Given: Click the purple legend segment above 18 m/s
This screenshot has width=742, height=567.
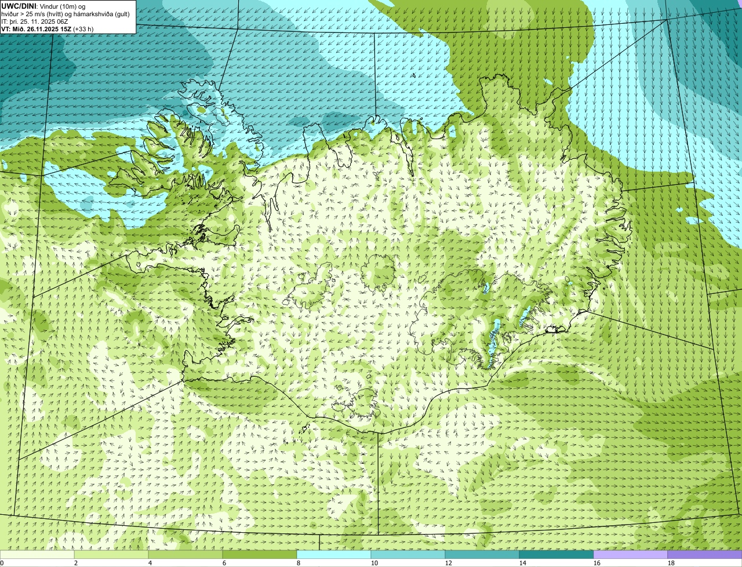Looking at the screenshot, I should [705, 554].
